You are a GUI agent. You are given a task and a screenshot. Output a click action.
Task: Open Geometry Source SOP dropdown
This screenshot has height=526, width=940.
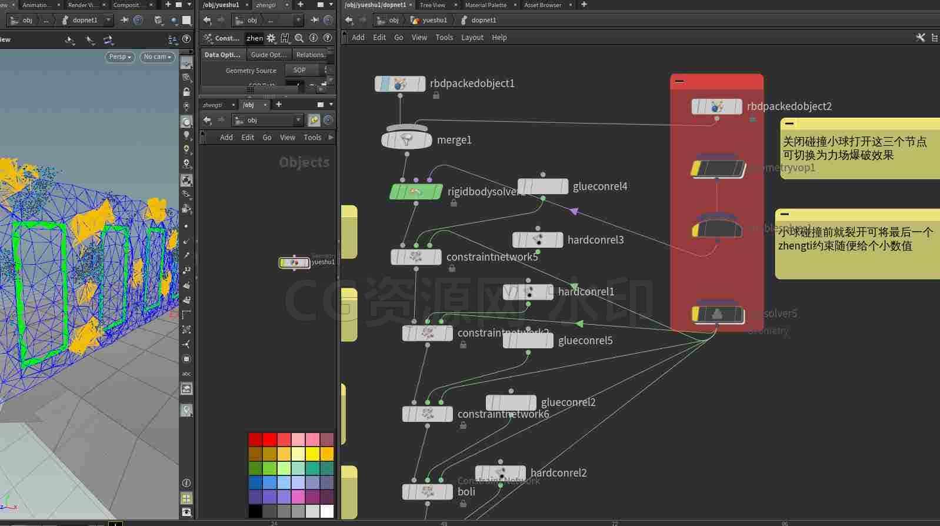tap(304, 70)
